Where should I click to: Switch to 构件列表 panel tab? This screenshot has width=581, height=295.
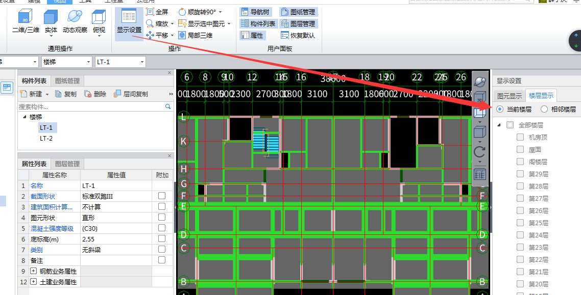coord(34,81)
